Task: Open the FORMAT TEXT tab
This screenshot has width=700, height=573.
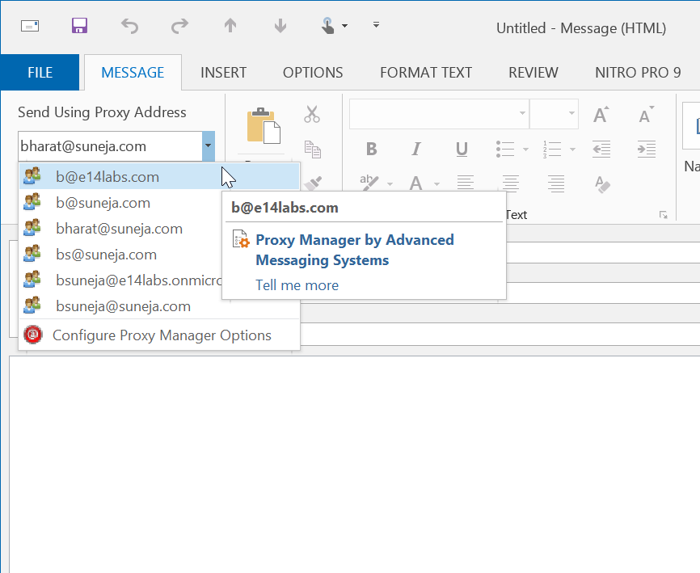Action: pos(426,72)
